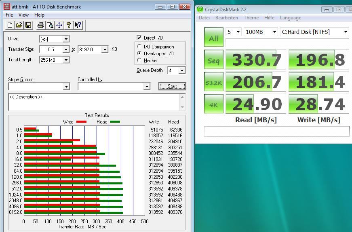Close the ATTO Disk Benchmark window
Screen dimensions: 352x232
[185, 7]
